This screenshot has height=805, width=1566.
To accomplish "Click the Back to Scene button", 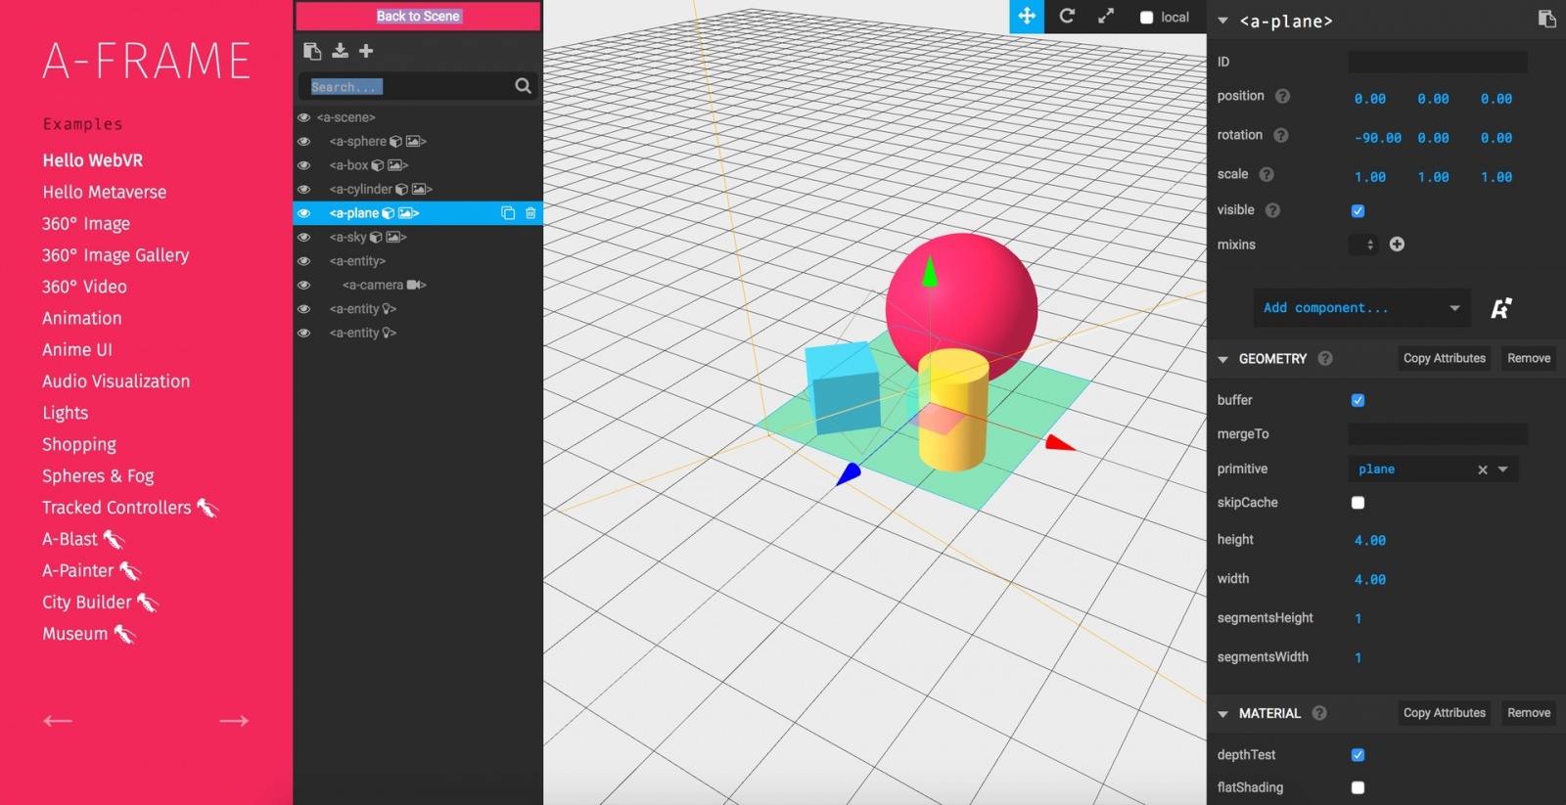I will (418, 16).
